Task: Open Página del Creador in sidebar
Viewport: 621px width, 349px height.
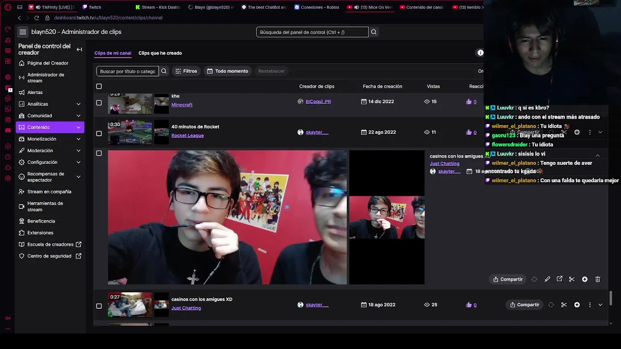Action: coord(48,63)
